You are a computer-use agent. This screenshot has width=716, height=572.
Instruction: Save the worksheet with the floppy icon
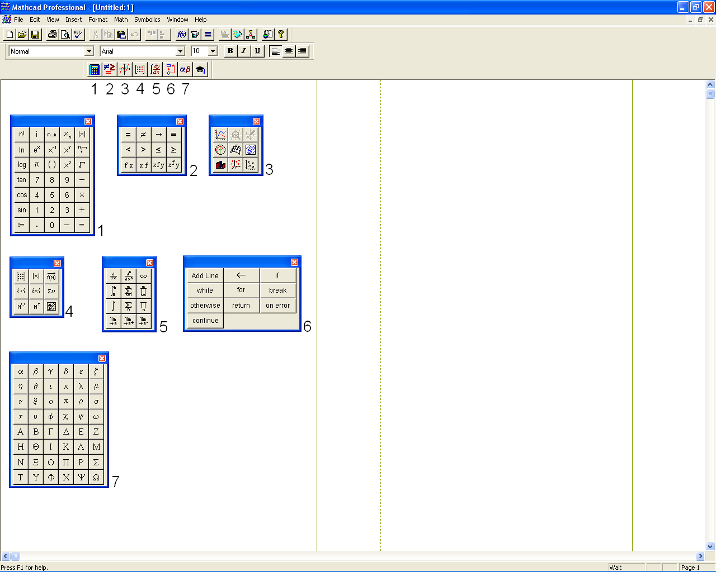[35, 35]
